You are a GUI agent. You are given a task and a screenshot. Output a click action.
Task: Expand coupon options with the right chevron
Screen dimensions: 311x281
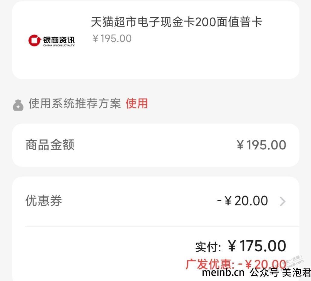point(283,201)
